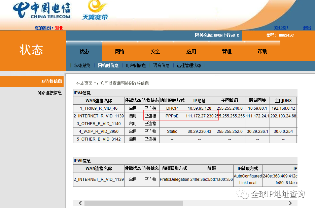
Task: Open the 管理 main tab
Action: (227, 51)
